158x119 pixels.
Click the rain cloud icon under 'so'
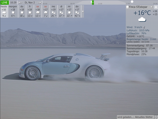click(46, 12)
